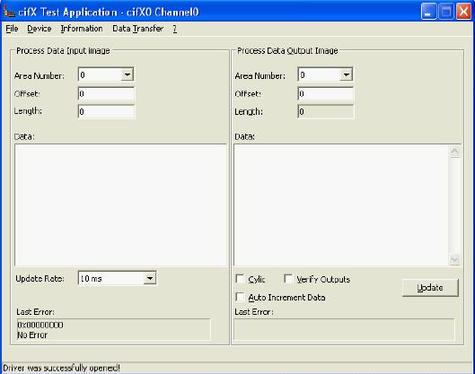Viewport: 475px width, 374px height.
Task: Enable the Cyclic checkbox
Action: pyautogui.click(x=241, y=279)
